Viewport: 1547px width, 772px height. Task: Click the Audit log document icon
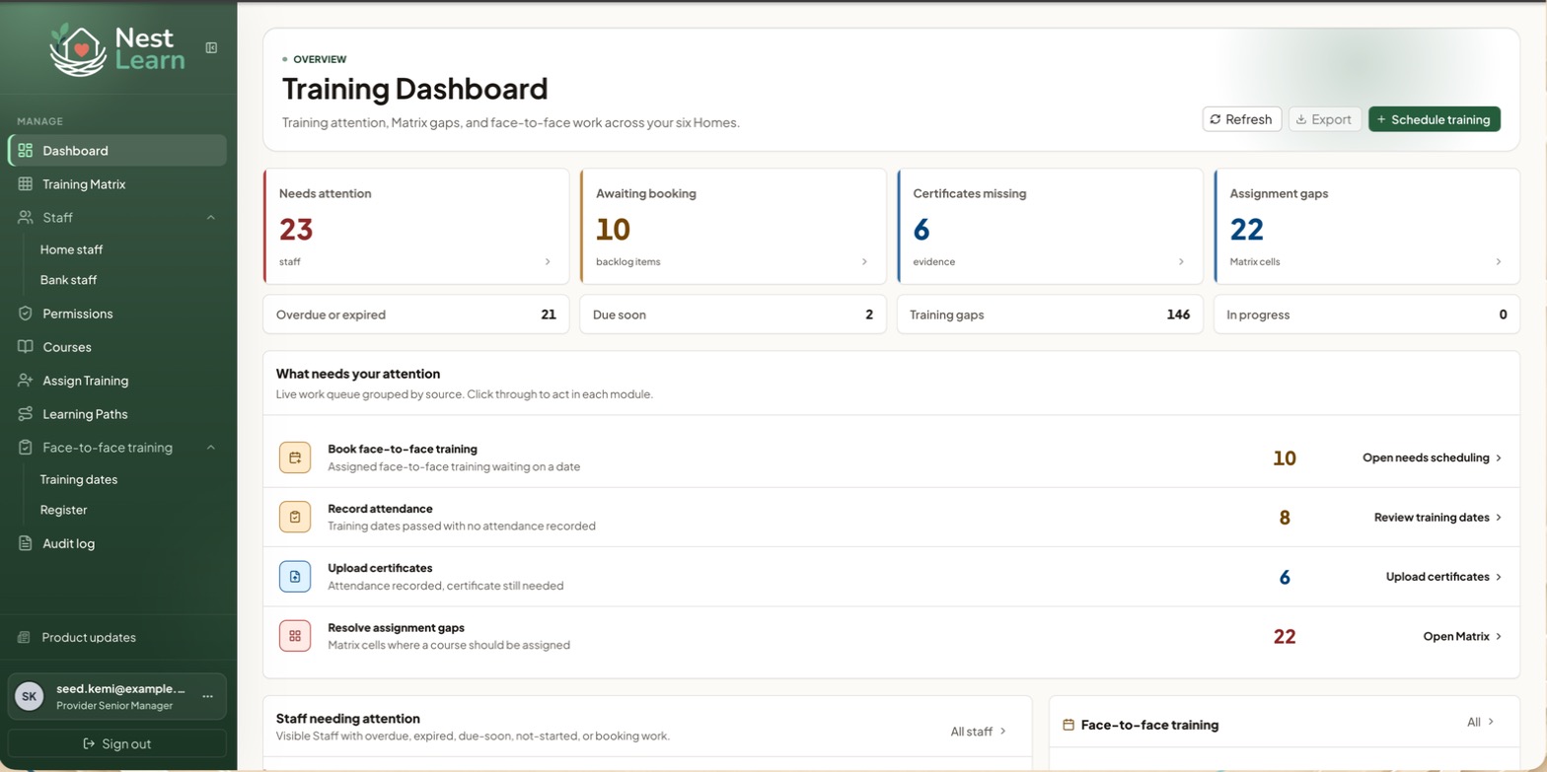[x=26, y=543]
